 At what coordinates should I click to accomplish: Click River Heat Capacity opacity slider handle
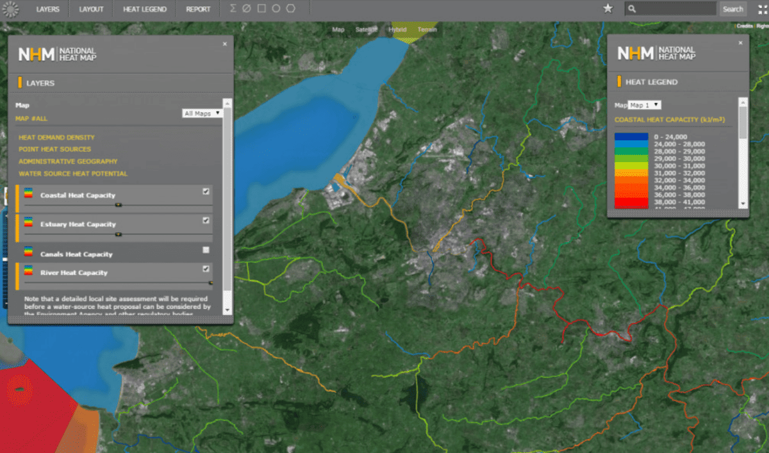[x=210, y=282]
